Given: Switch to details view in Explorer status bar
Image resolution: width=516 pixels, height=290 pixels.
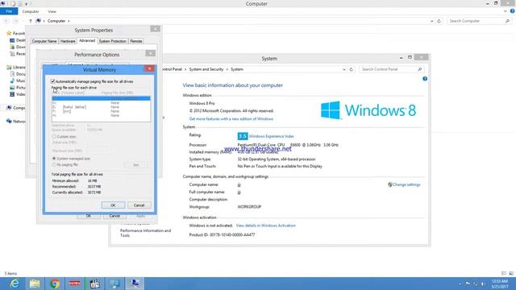Looking at the screenshot, I should click(x=504, y=273).
